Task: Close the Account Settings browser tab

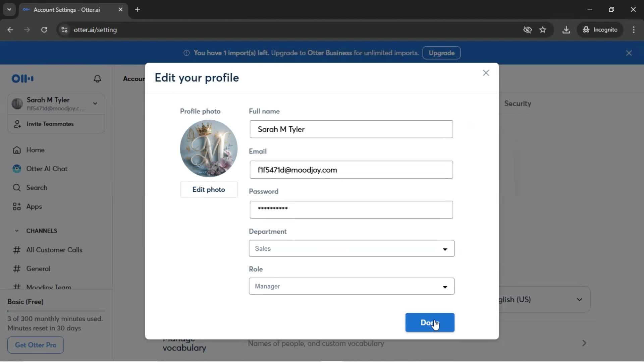Action: point(120,9)
